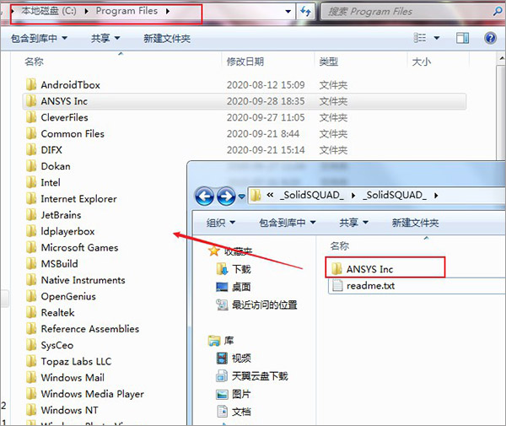Click 新建文件夹 in SolidSQUAD window
The width and height of the screenshot is (506, 426).
415,223
